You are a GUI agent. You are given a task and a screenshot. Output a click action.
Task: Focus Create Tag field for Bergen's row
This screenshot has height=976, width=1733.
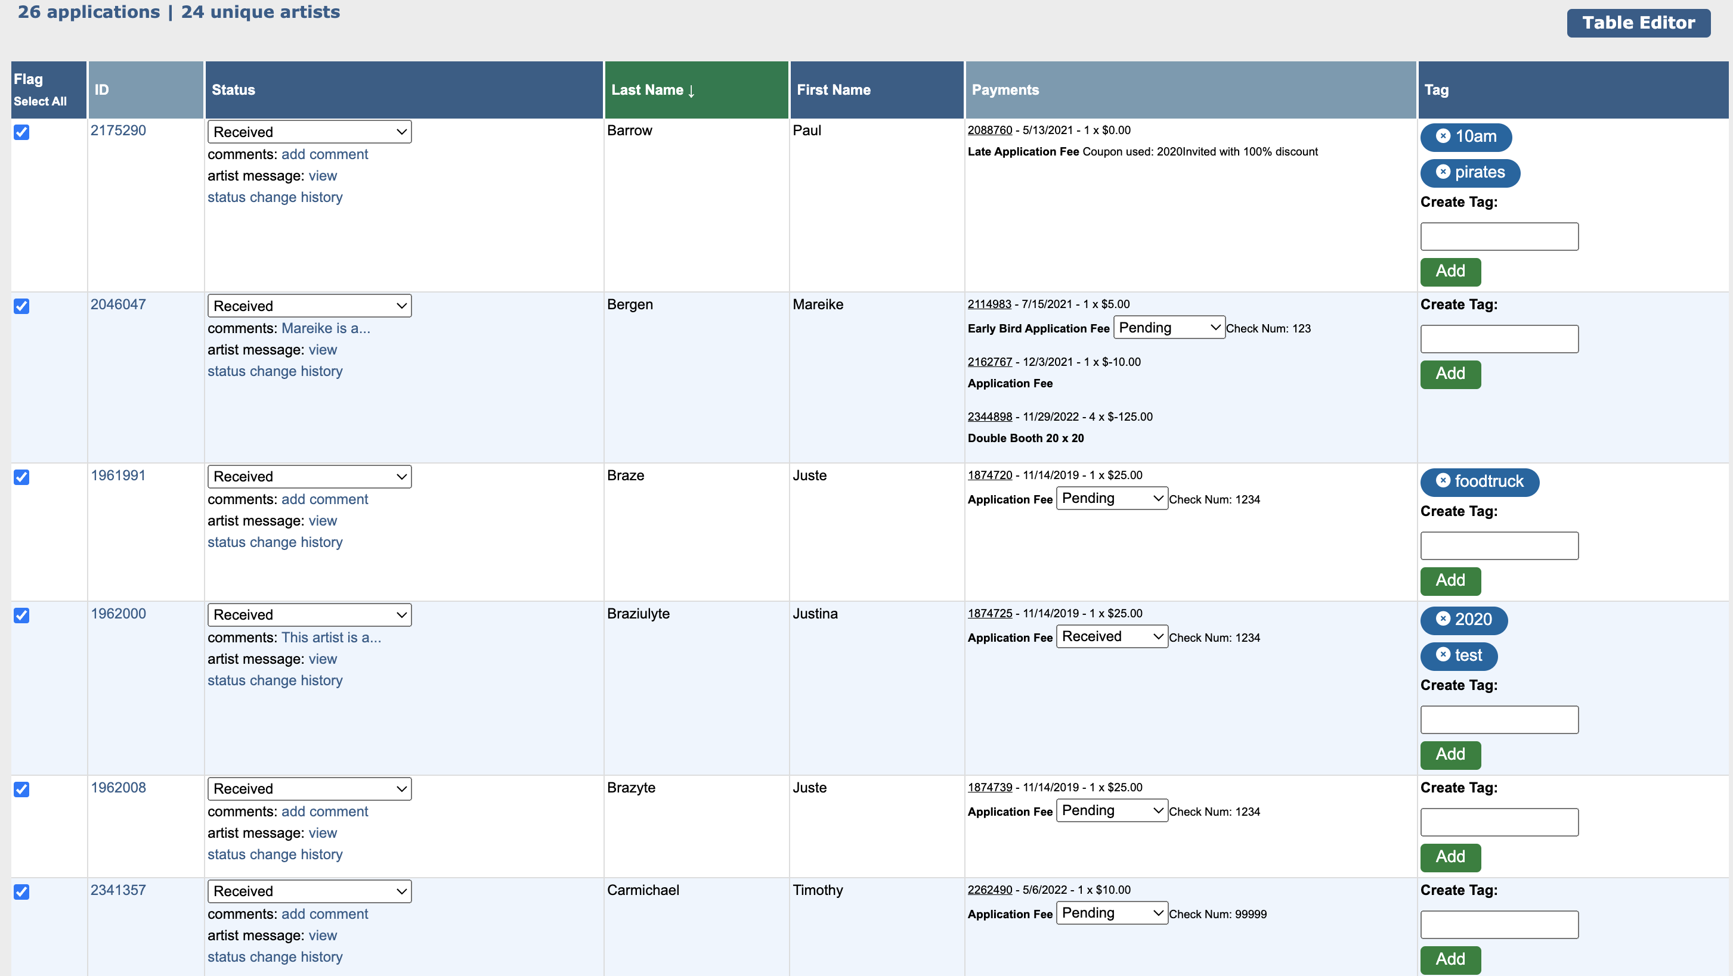click(x=1499, y=339)
